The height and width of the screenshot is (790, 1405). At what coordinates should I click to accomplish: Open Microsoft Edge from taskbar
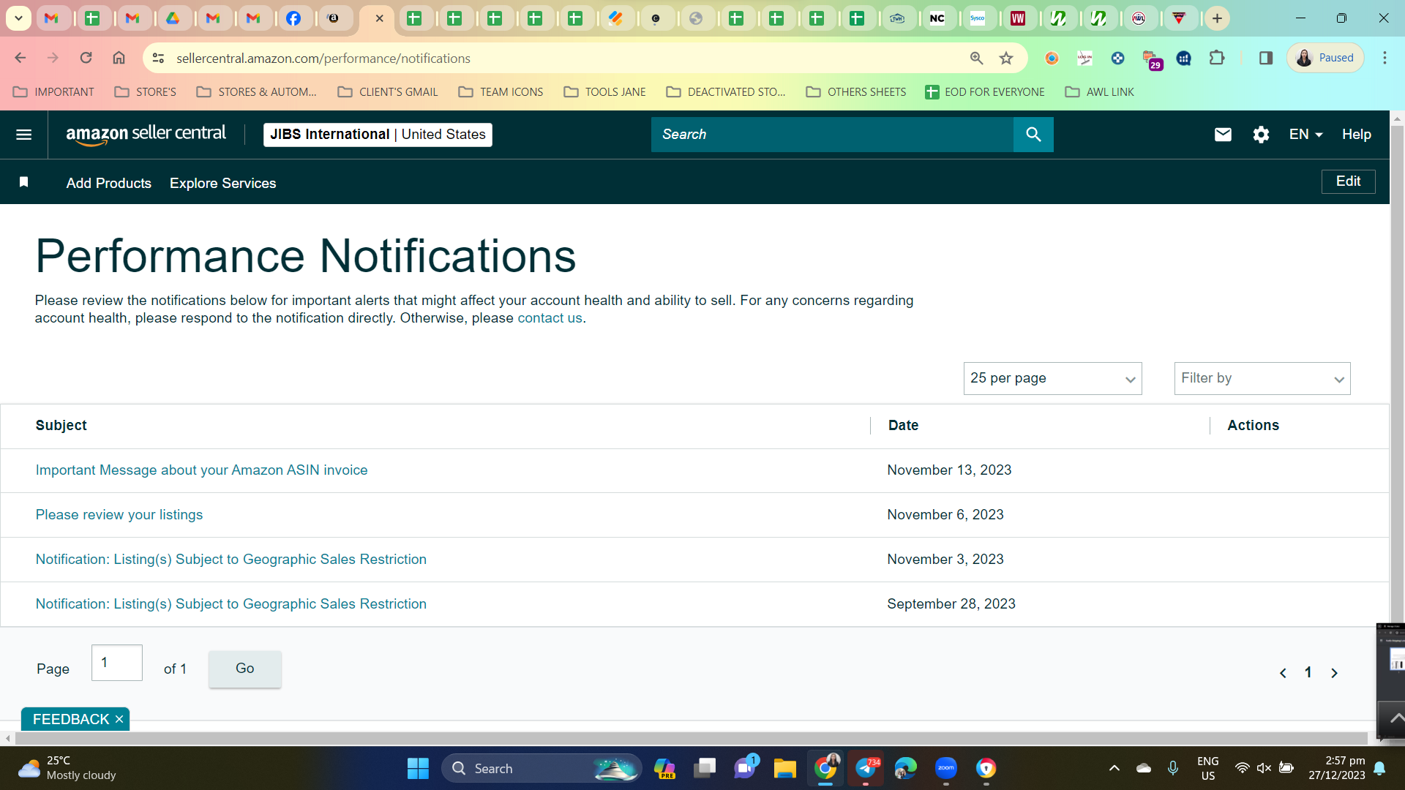[905, 768]
